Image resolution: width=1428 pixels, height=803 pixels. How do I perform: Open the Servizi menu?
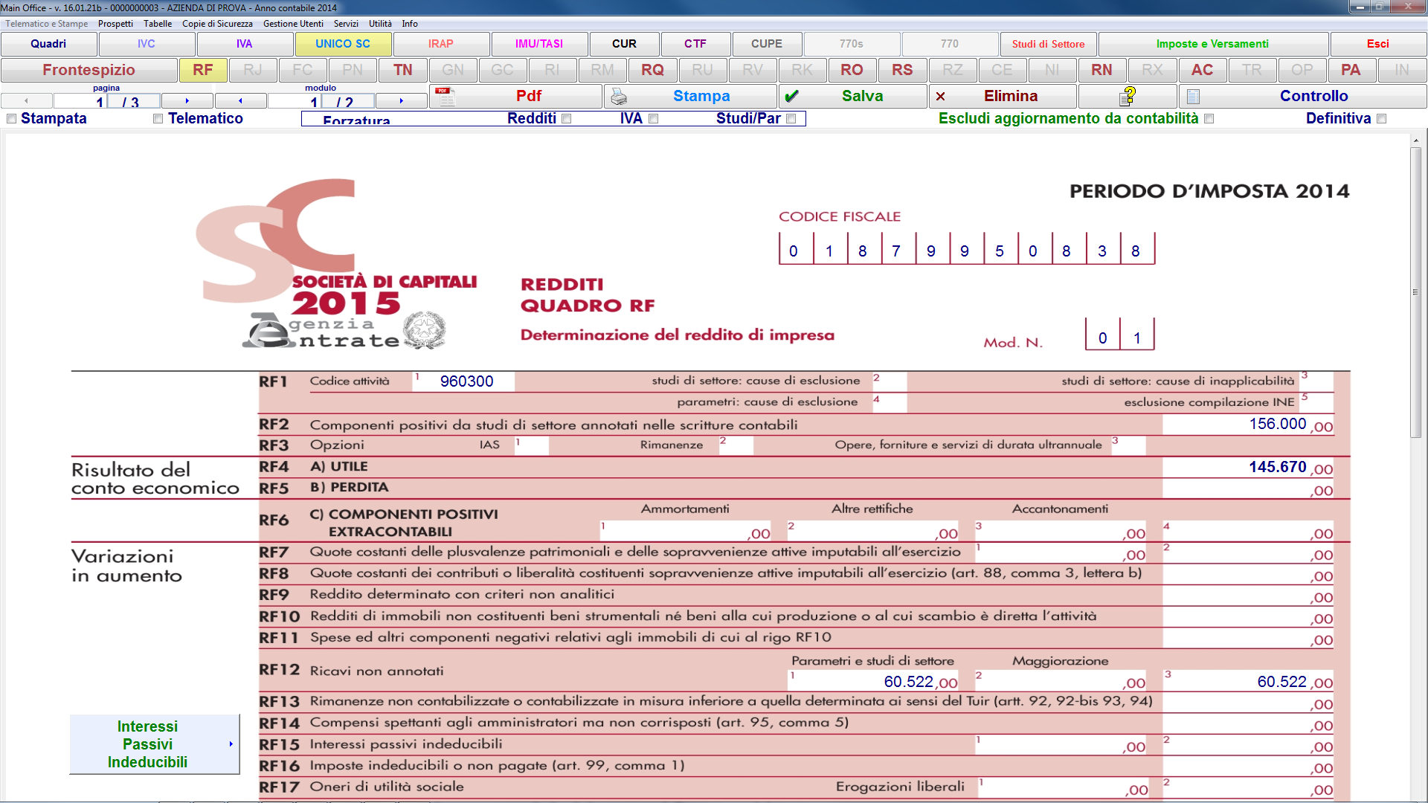click(346, 24)
